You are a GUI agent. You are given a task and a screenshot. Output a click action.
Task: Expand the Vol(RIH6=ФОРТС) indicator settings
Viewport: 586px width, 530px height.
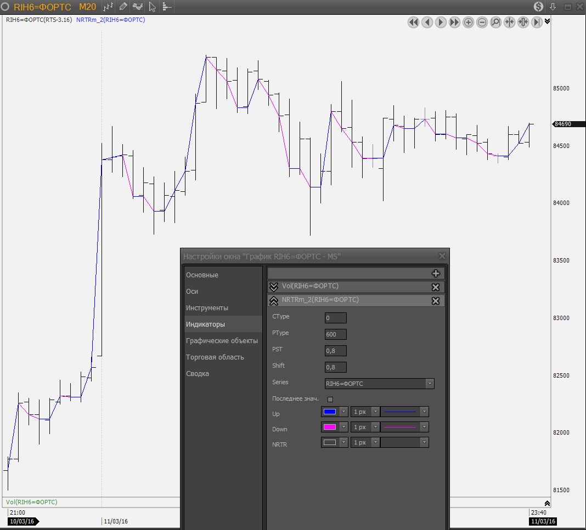coord(274,287)
